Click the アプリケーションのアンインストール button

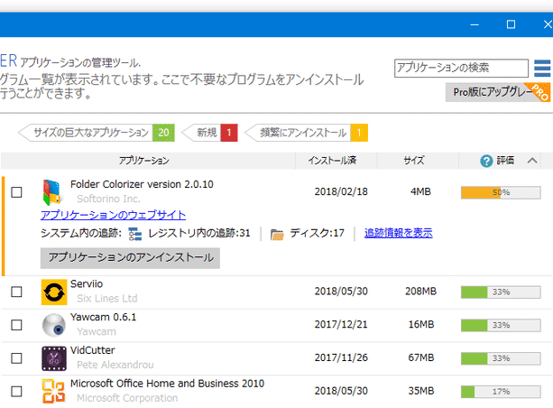pos(130,258)
